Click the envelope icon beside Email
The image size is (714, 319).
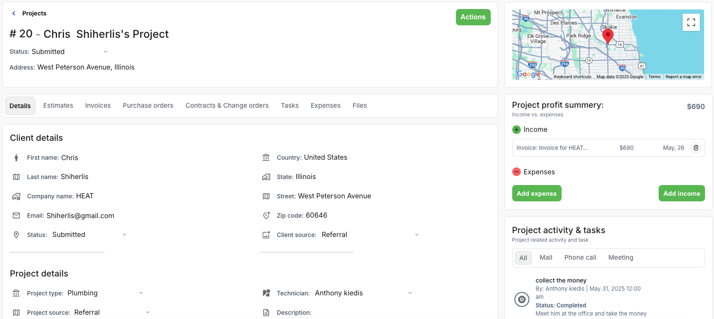[x=16, y=216]
